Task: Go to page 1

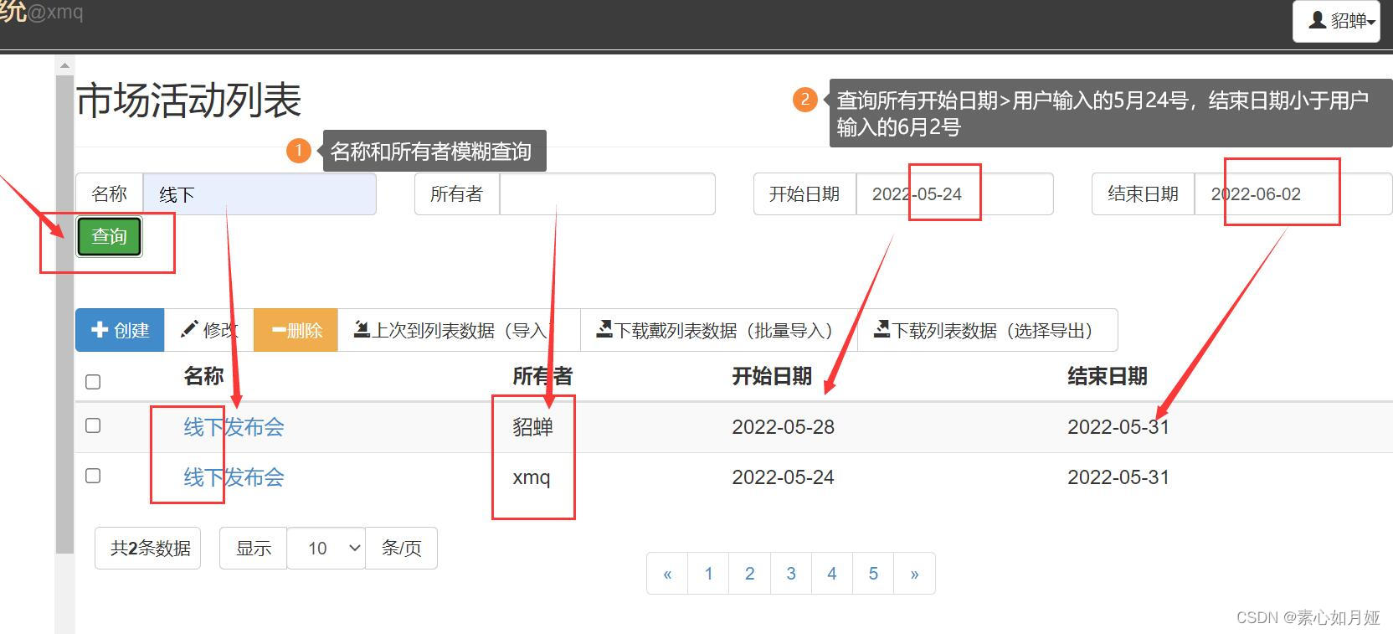Action: coord(708,574)
